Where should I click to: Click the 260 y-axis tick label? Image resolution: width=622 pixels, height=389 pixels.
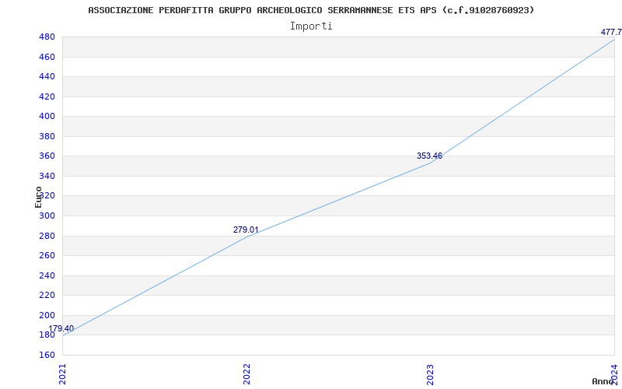pos(47,256)
